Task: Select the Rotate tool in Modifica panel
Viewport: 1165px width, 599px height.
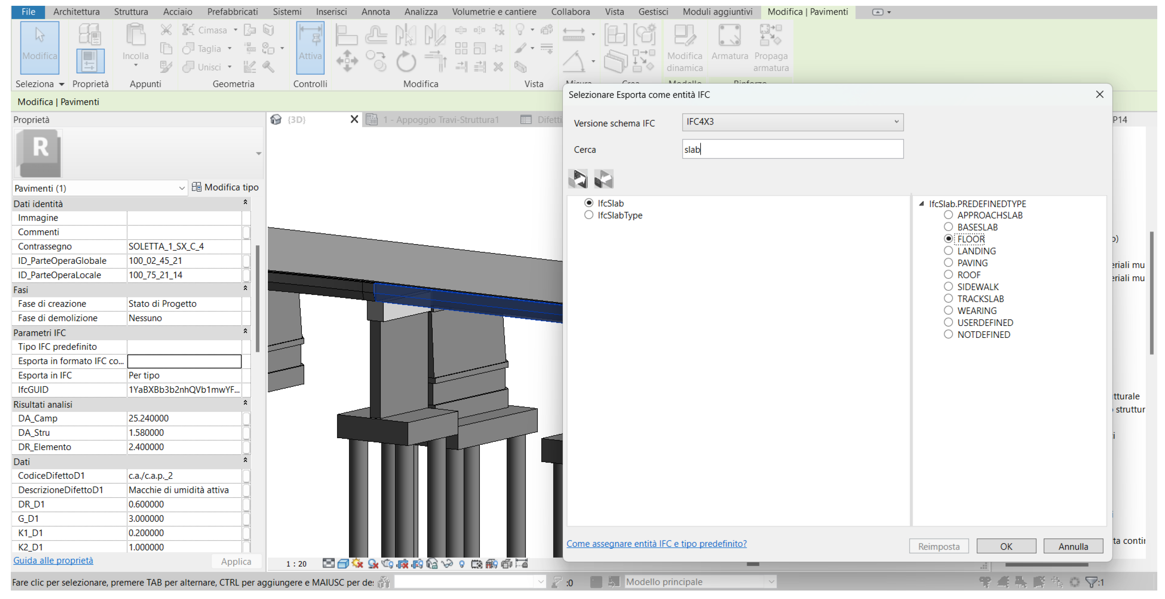Action: pos(406,61)
